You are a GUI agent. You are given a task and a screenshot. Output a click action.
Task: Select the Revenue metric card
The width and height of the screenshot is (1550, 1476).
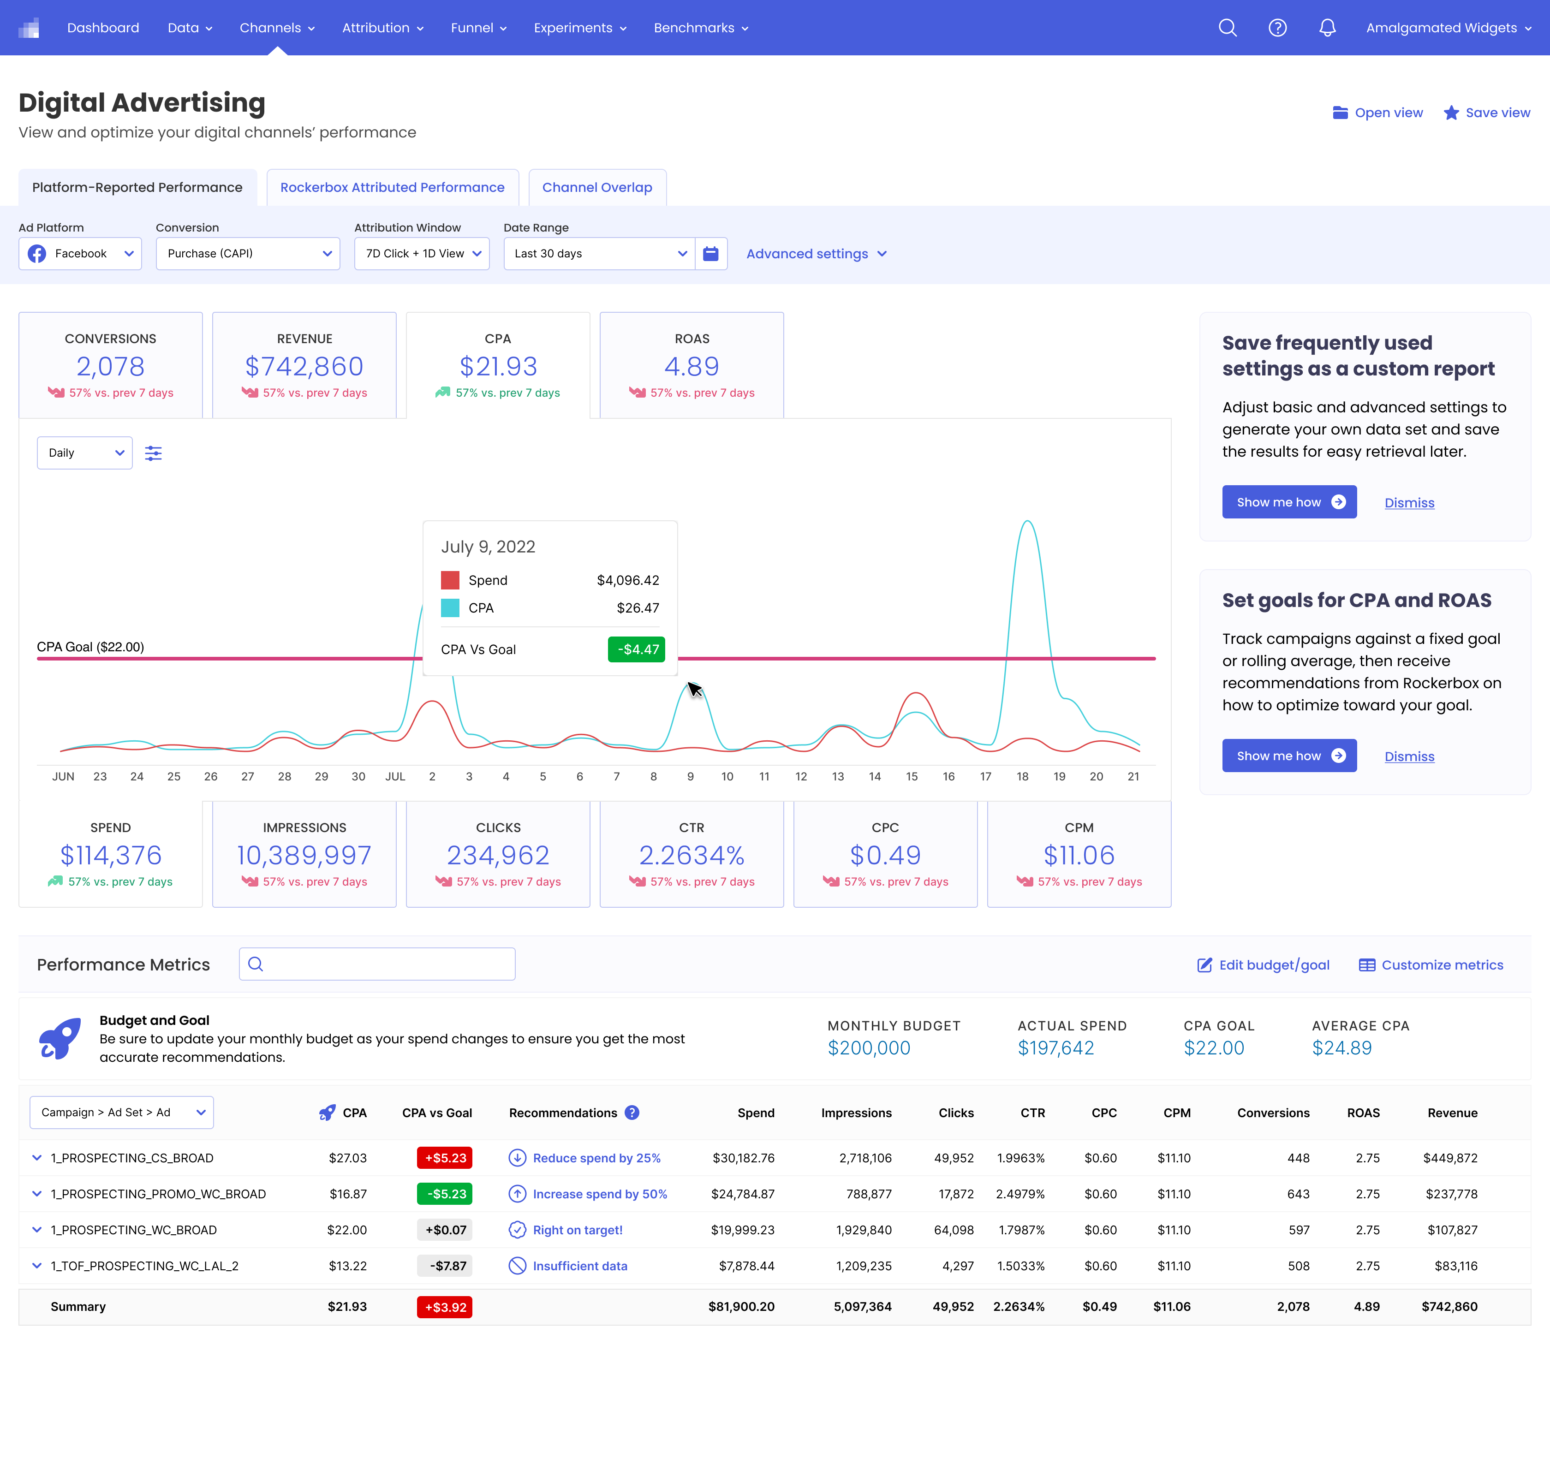tap(304, 365)
